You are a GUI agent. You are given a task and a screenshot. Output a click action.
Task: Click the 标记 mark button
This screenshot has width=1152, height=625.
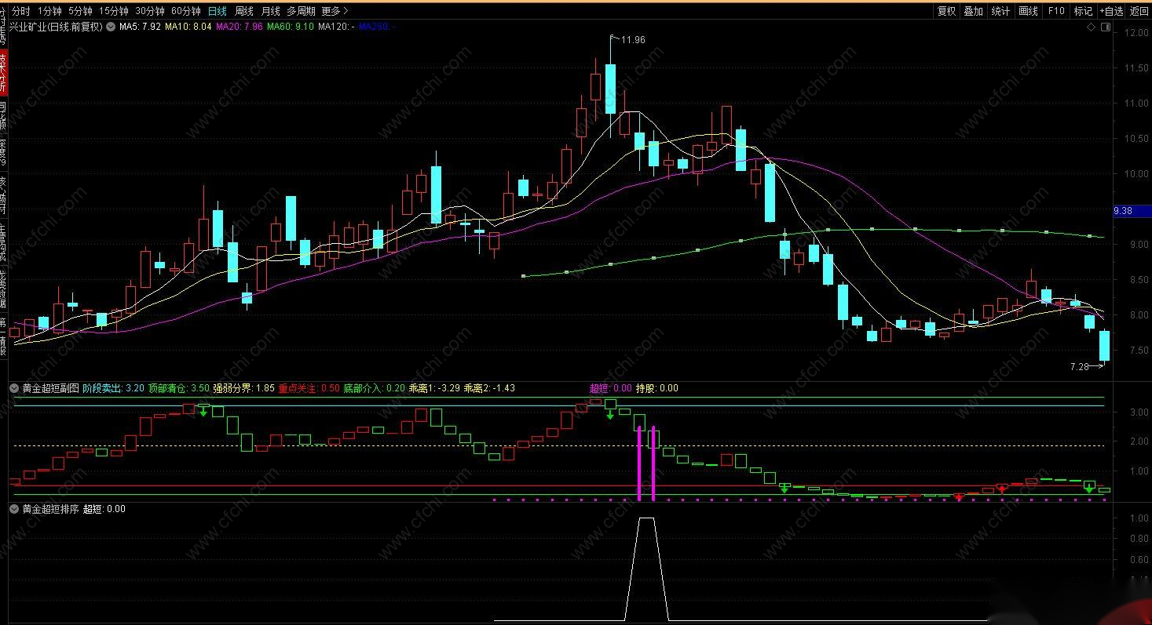pyautogui.click(x=1084, y=11)
